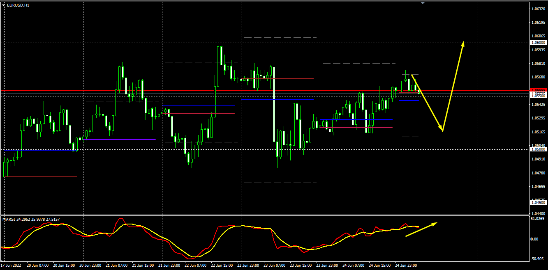This screenshot has width=548, height=270.
Task: Click the 24 Jun 23:00 time axis label
Action: (406, 265)
